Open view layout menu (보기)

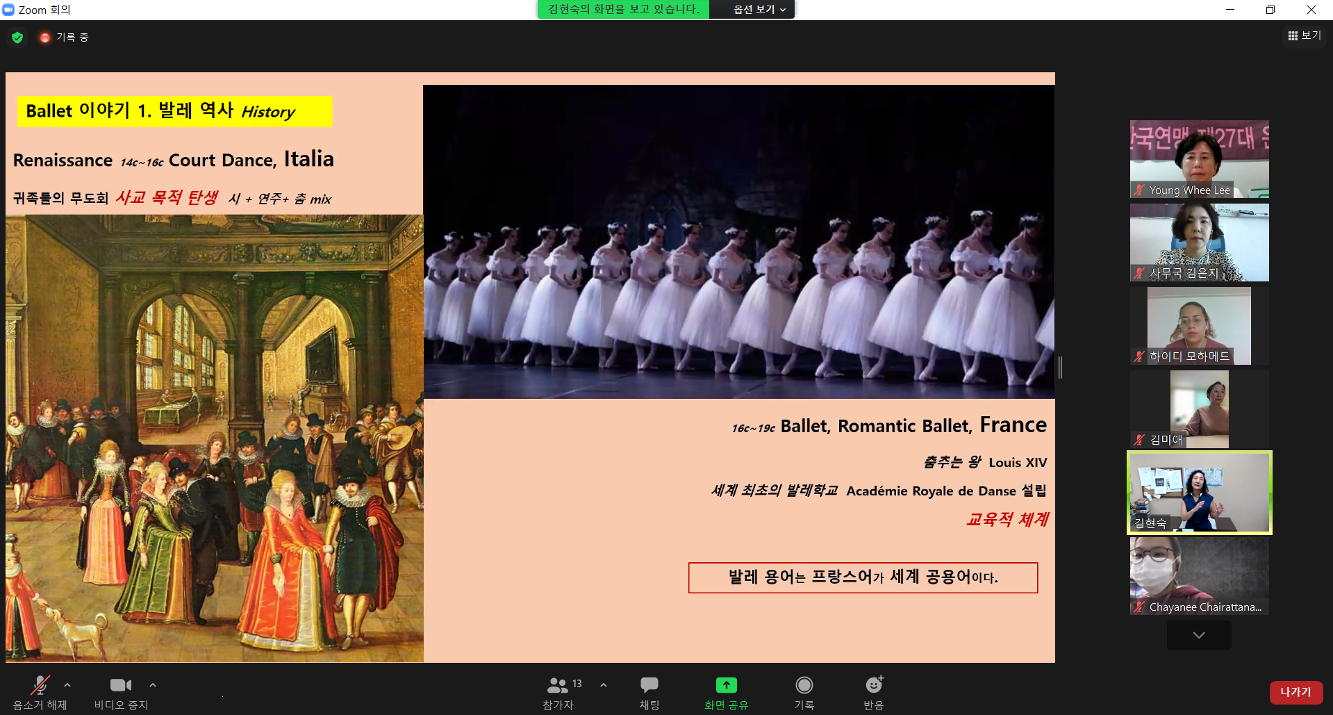click(x=1304, y=35)
